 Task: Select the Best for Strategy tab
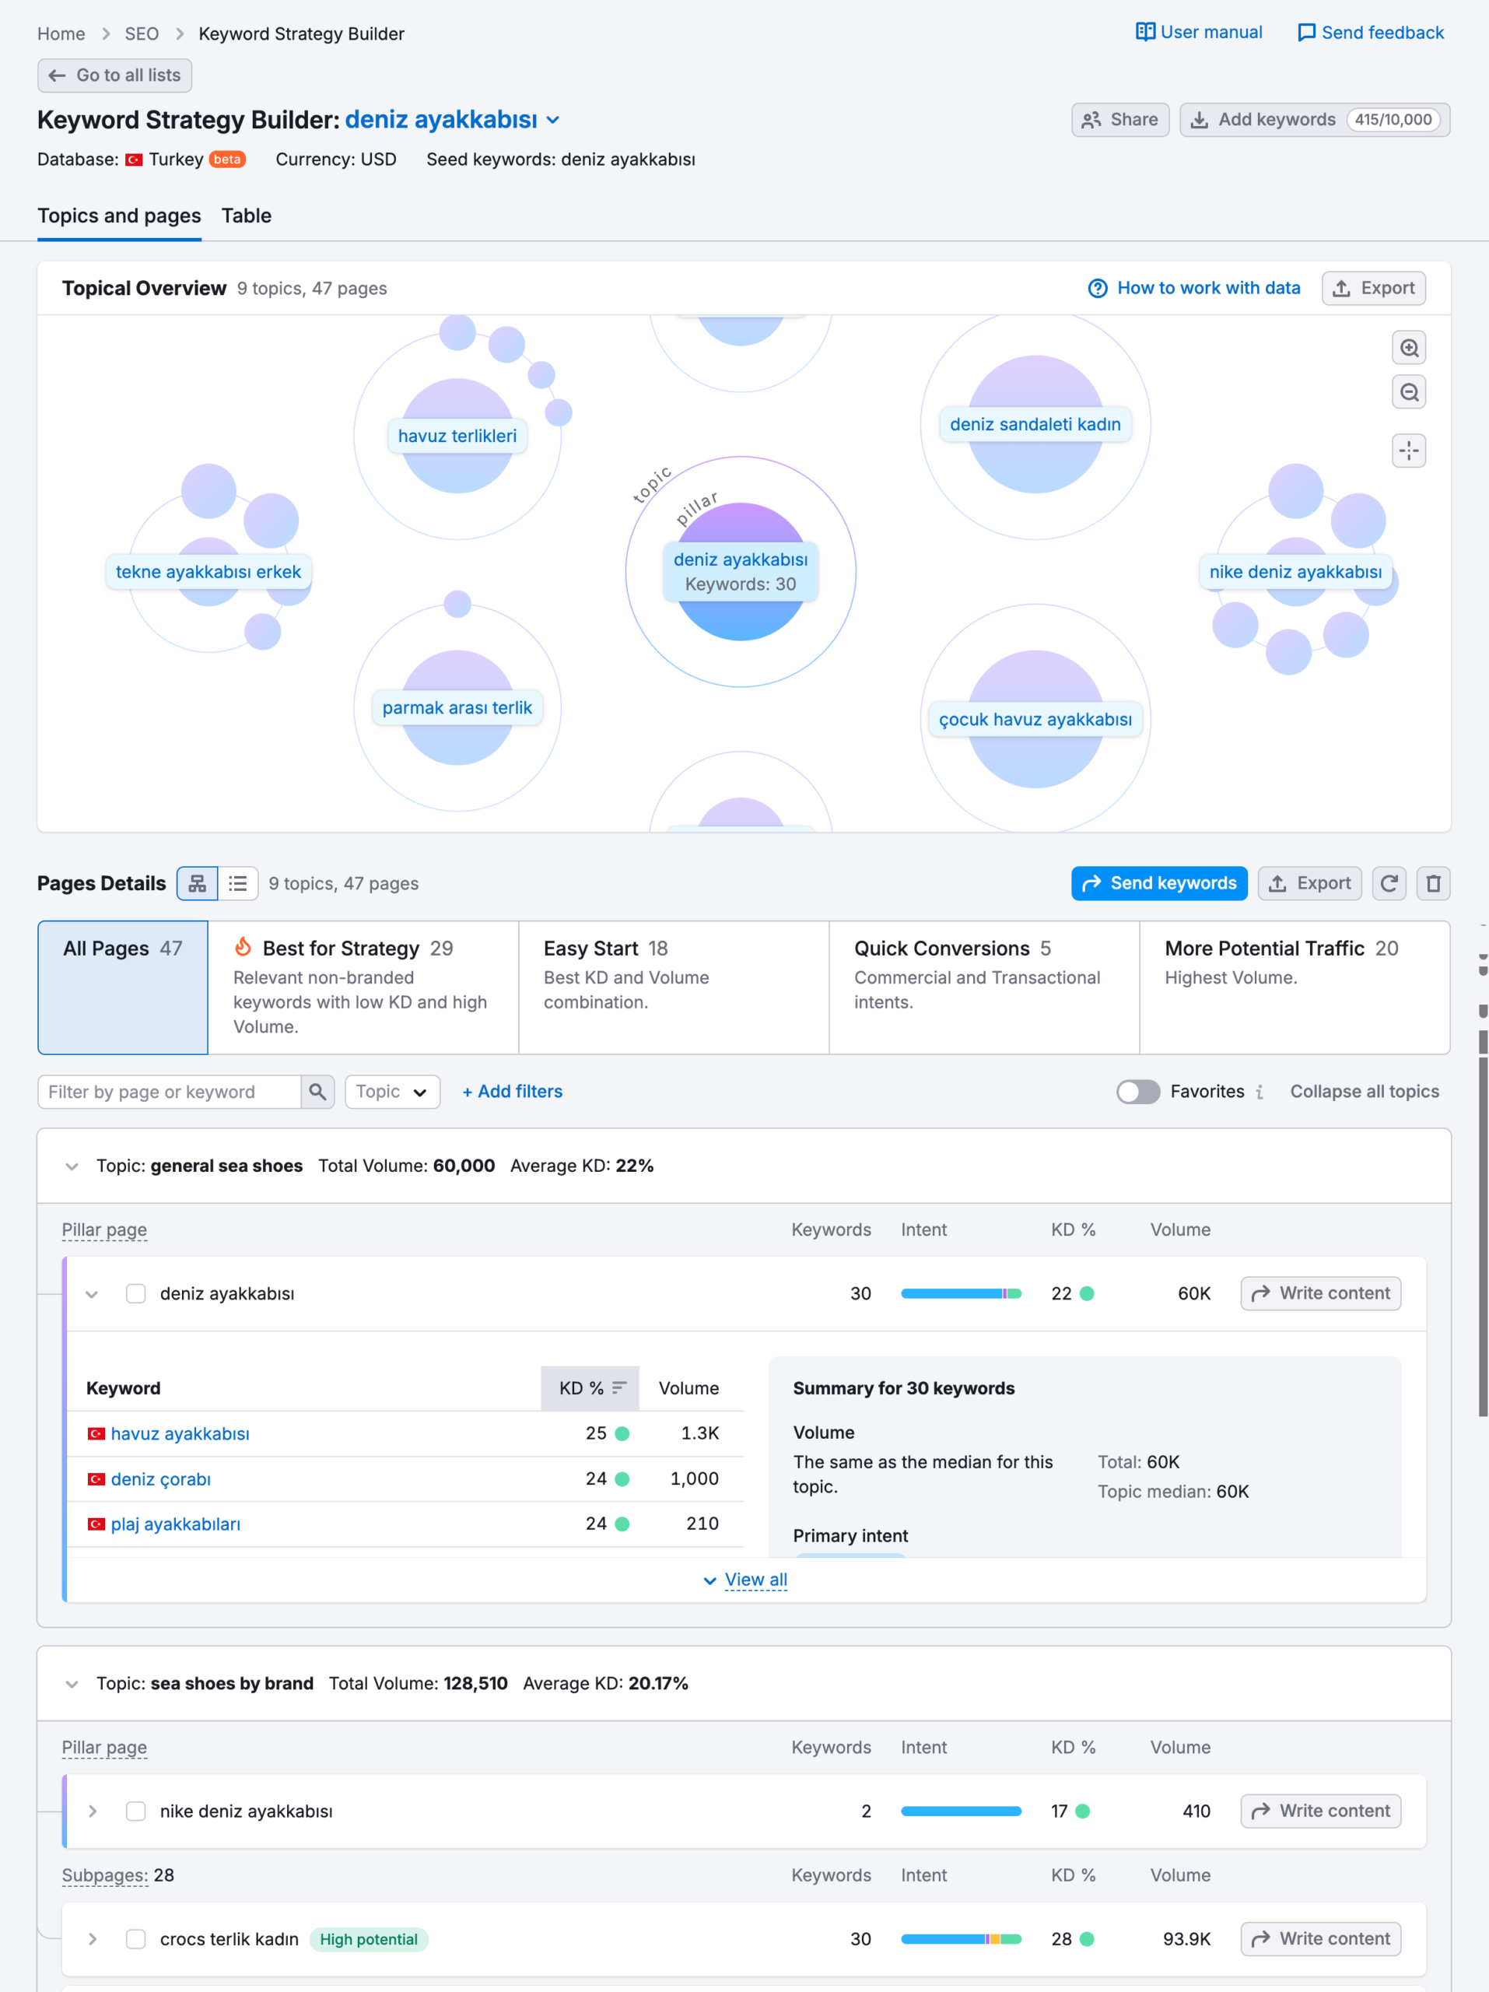(x=363, y=987)
